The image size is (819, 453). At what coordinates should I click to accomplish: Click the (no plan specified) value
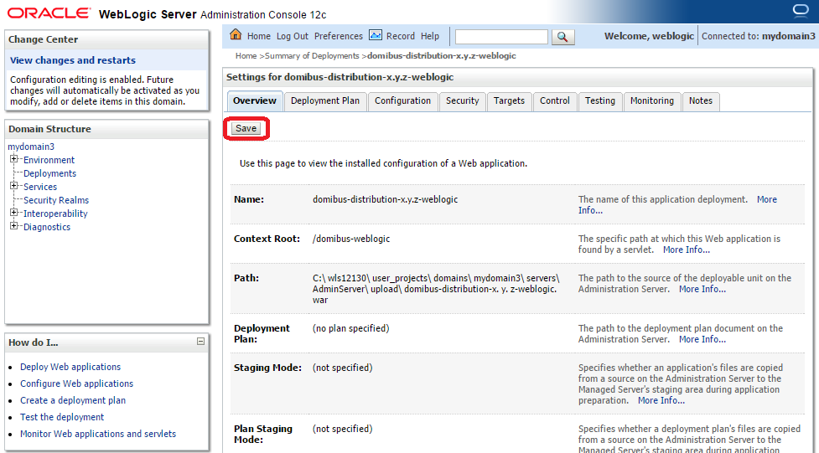coord(350,328)
